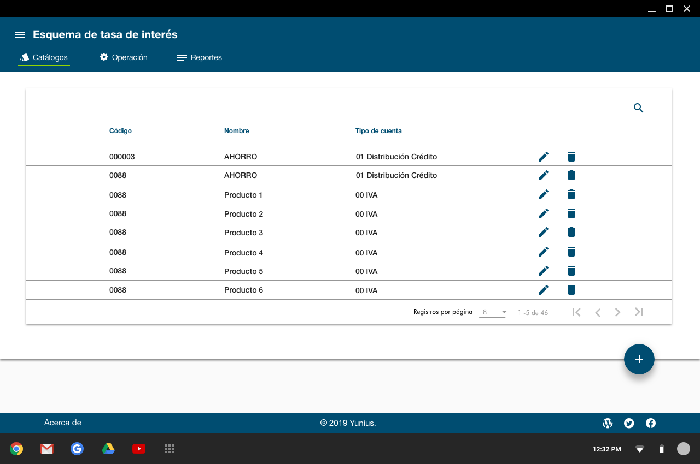Open the Facebook link in footer
Viewport: 700px width, 464px height.
click(x=651, y=423)
